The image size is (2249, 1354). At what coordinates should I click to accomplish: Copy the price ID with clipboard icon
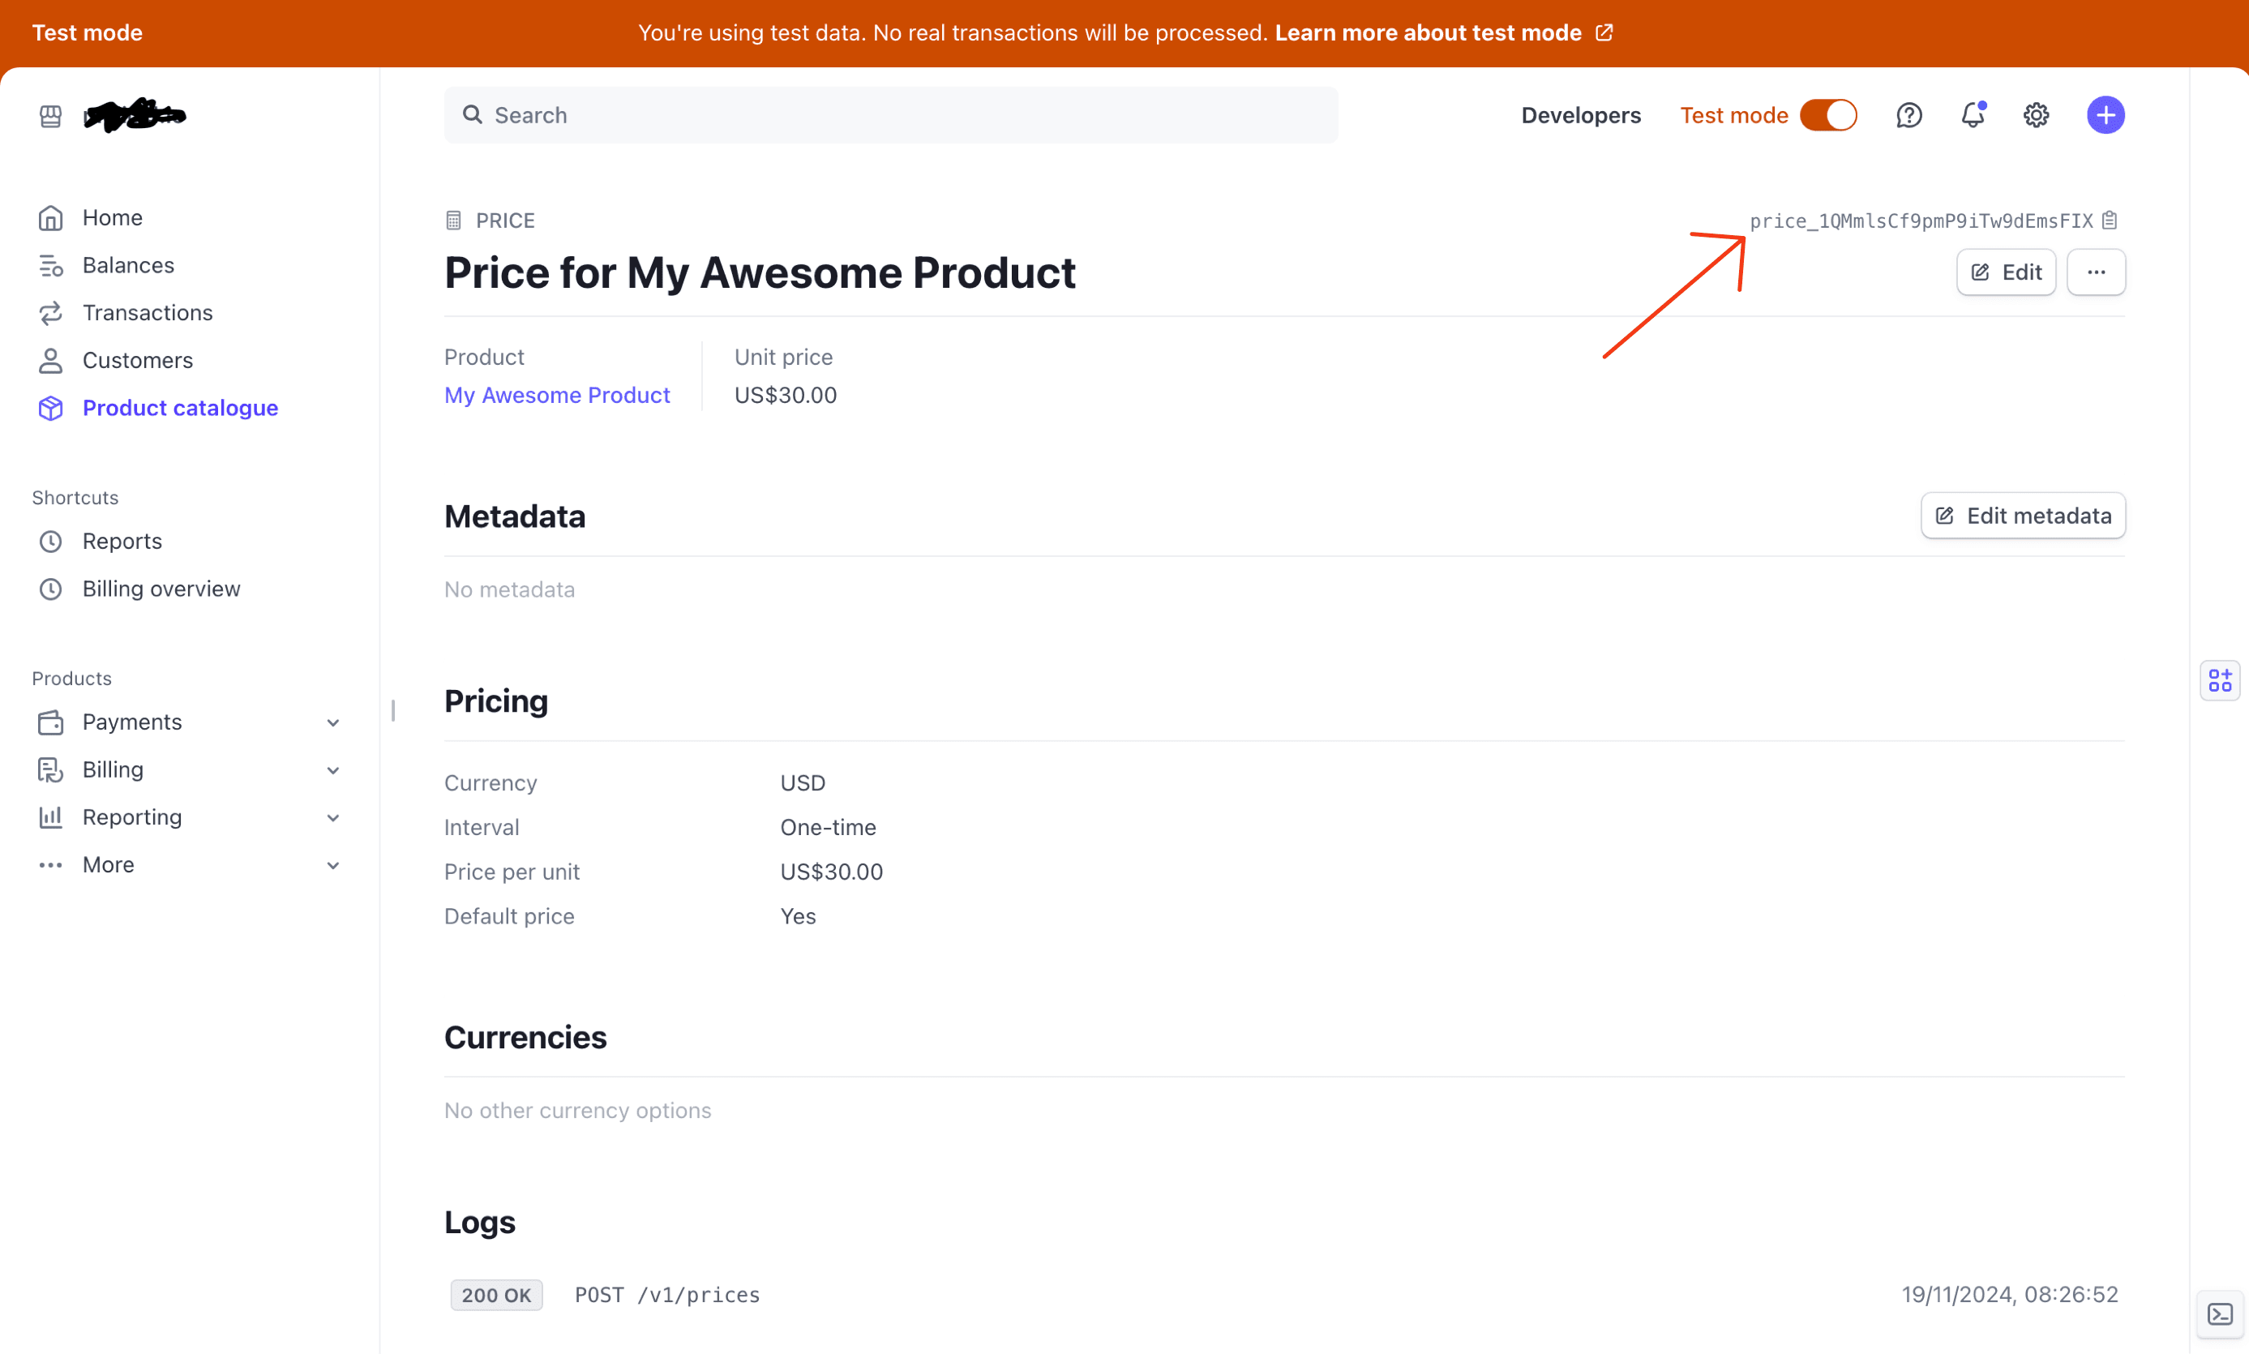2110,221
